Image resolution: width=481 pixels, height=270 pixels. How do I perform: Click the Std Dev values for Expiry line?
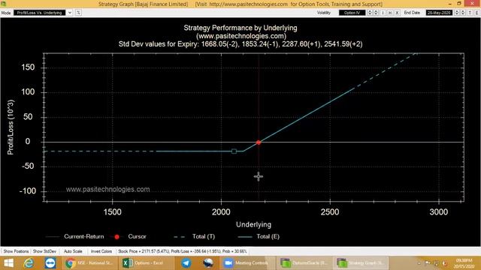[x=240, y=44]
